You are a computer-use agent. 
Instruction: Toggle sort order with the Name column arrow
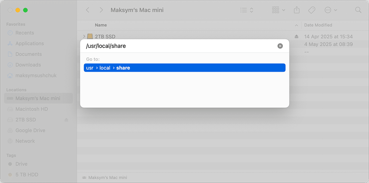(296, 25)
